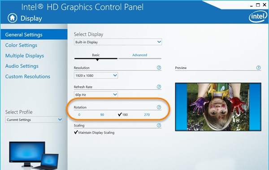Open the Rotation help icon

(x=159, y=107)
